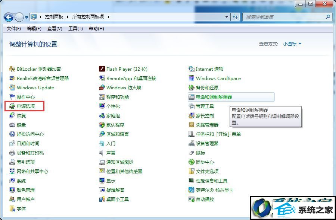Click the 备份和还原 icon
The width and height of the screenshot is (336, 220).
(x=192, y=87)
